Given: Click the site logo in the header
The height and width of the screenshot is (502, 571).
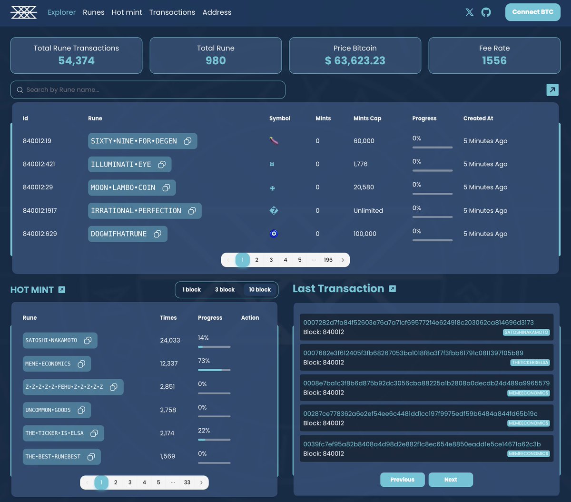Looking at the screenshot, I should pos(24,12).
